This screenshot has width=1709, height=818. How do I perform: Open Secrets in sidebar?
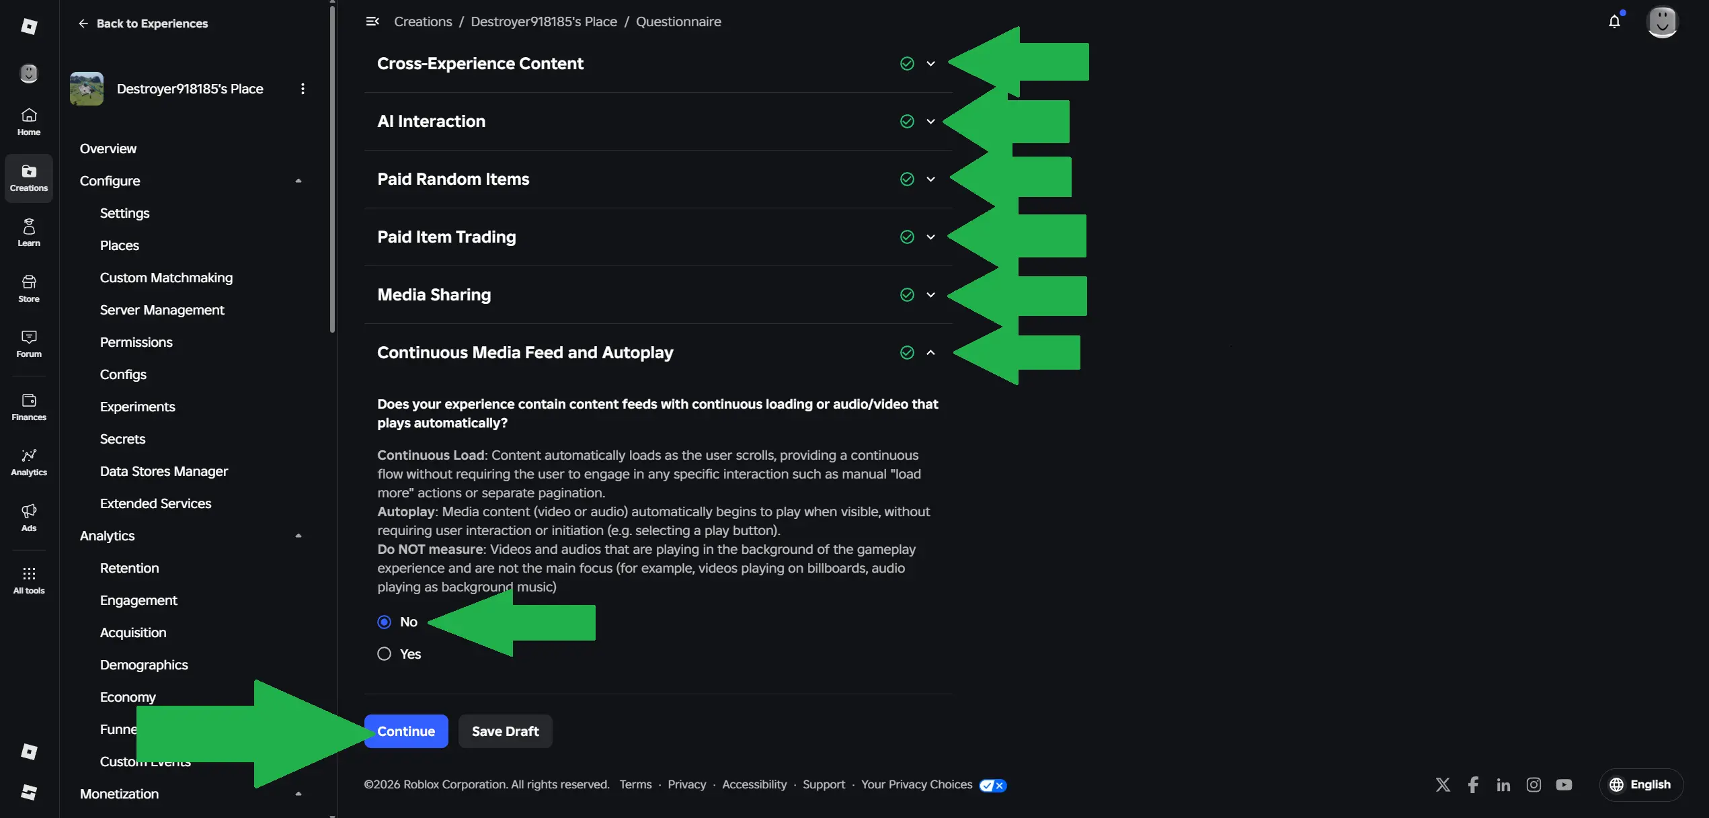click(x=122, y=439)
